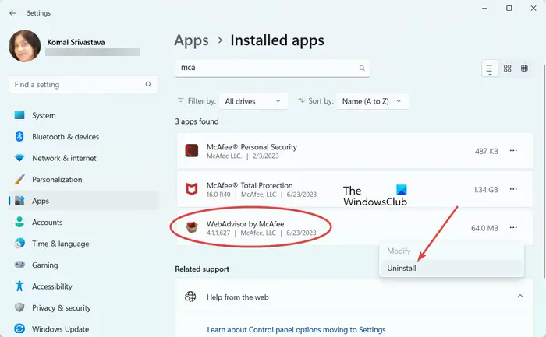Open more options for WebAdvisor by McAfee
The width and height of the screenshot is (546, 337).
click(513, 228)
